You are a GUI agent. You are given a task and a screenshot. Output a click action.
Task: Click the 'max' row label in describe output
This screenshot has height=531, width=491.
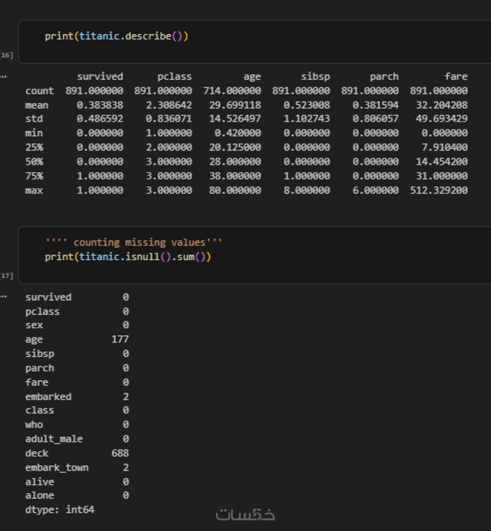[x=34, y=191]
